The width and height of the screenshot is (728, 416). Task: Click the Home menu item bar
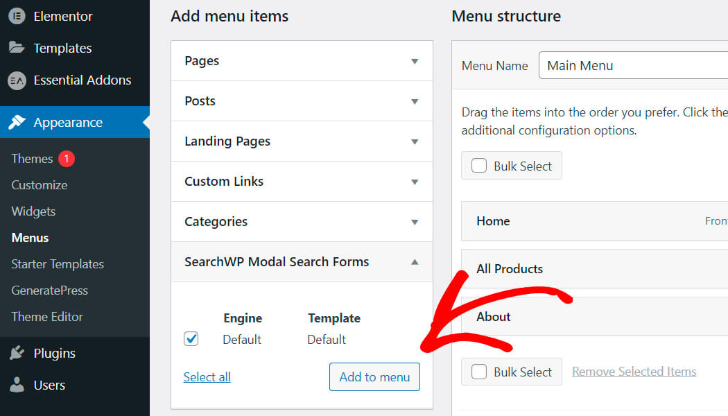click(595, 221)
